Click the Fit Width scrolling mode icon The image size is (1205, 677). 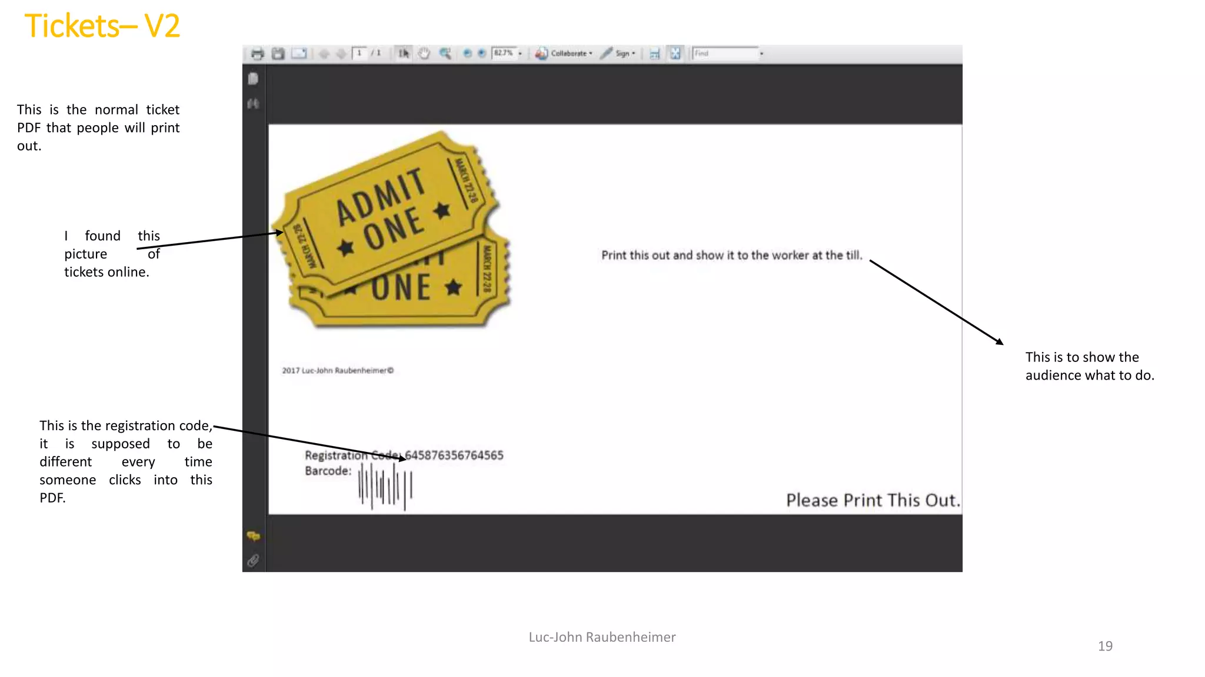tap(654, 54)
